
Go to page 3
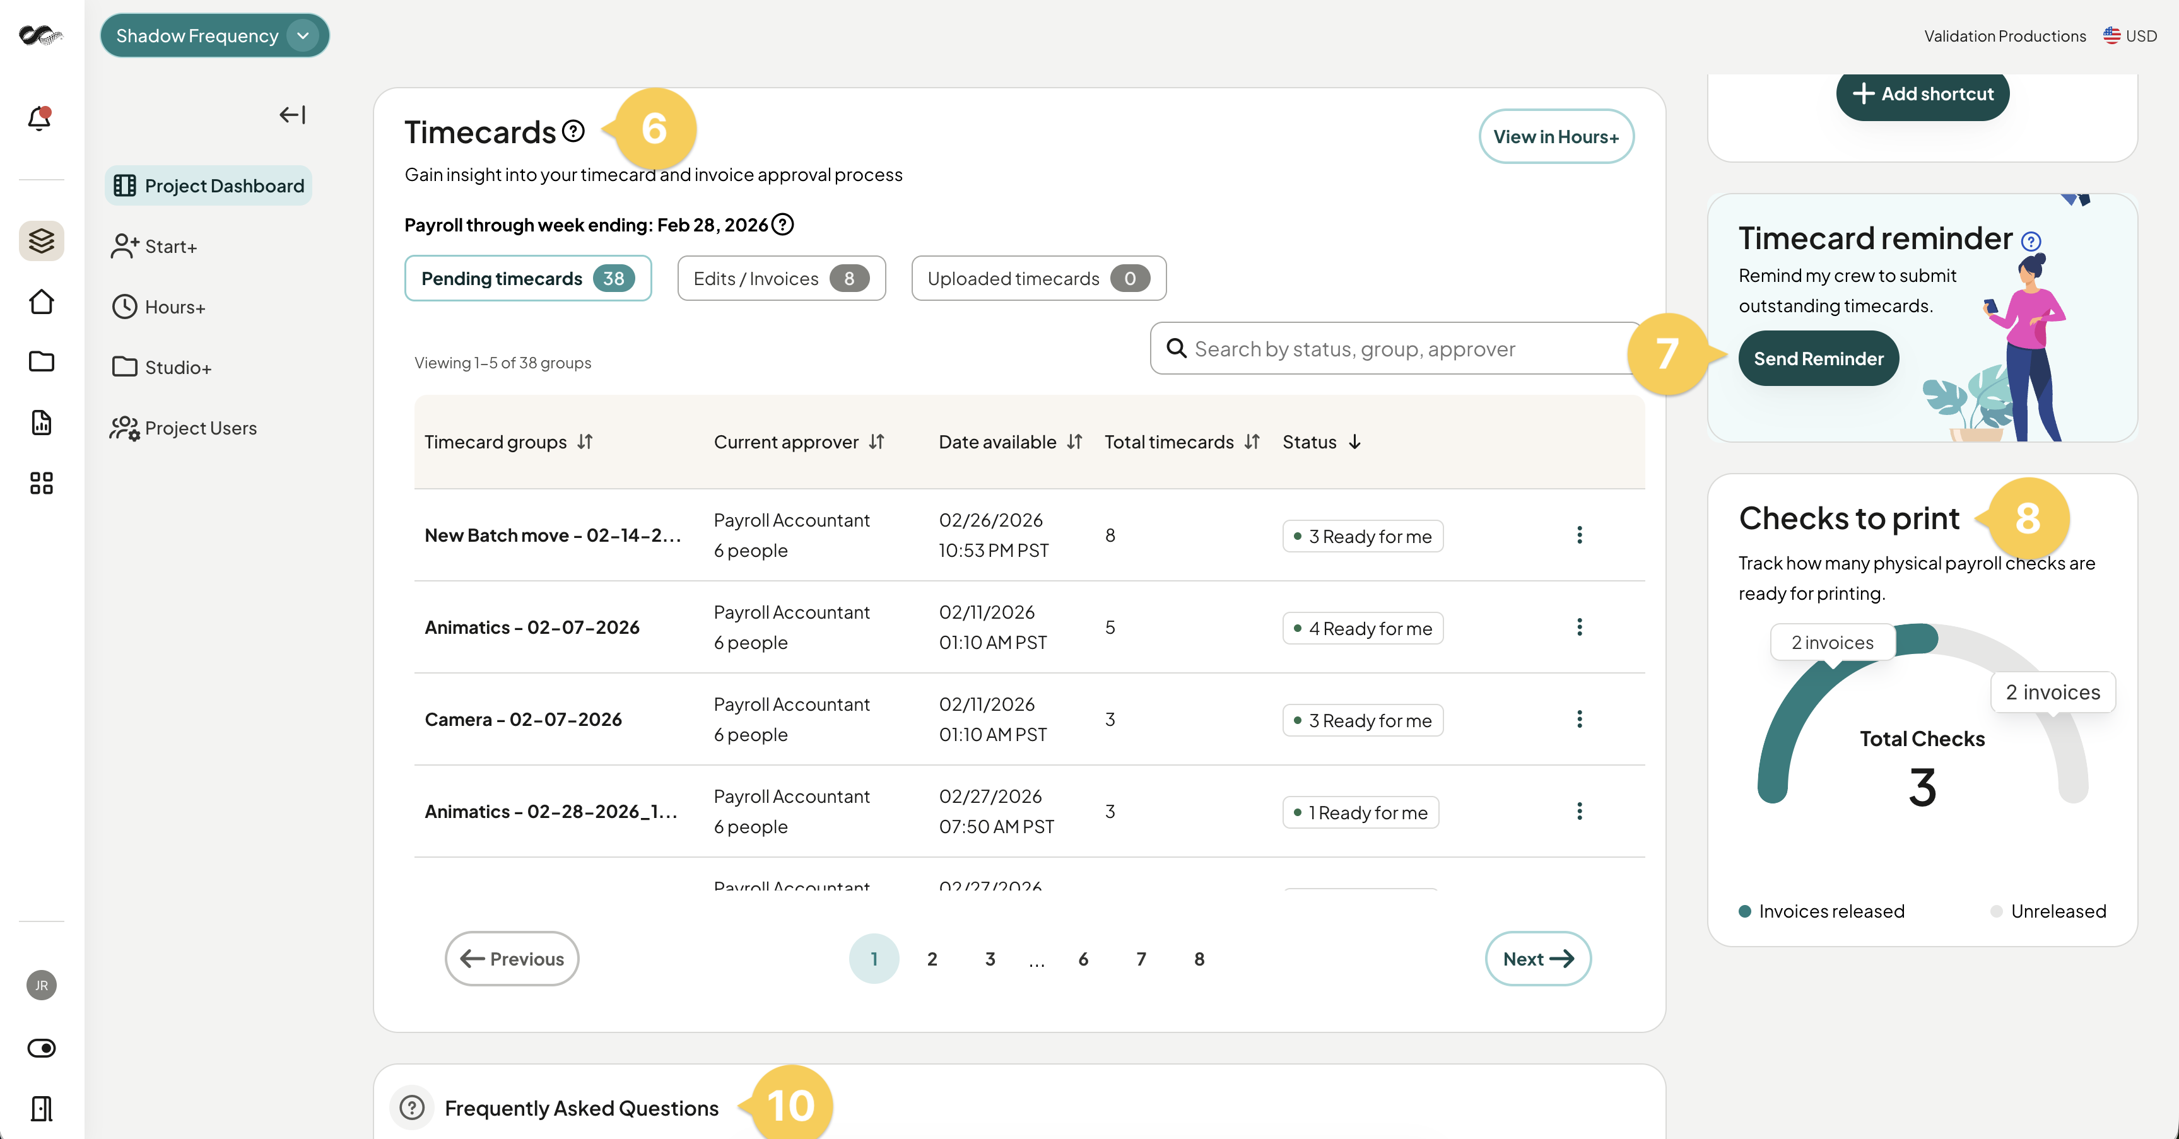point(990,959)
